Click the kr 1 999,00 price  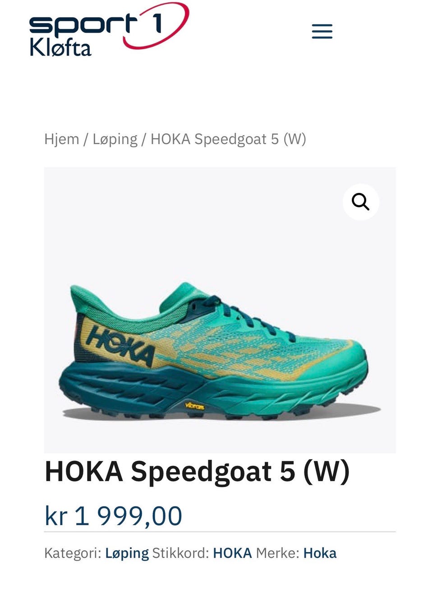(x=113, y=516)
